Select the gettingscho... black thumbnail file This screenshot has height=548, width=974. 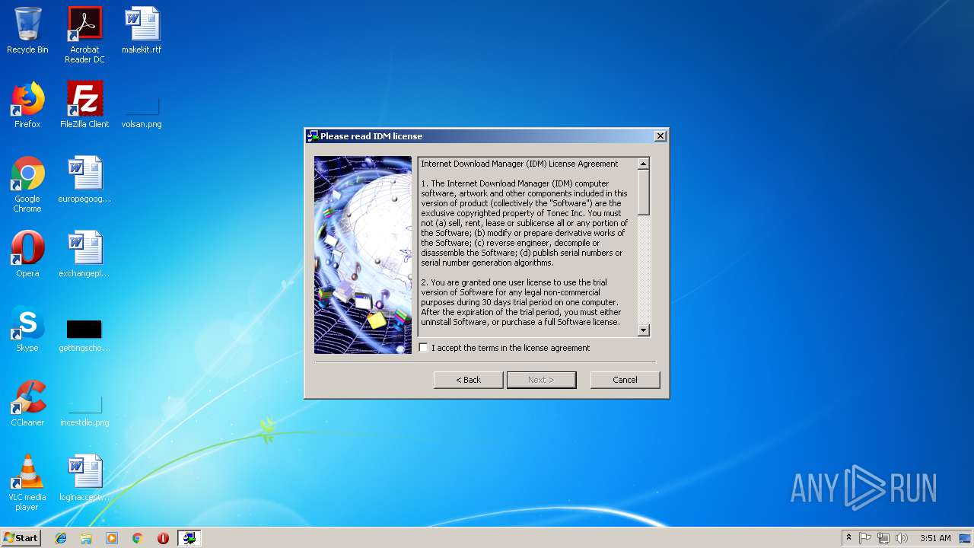tap(84, 336)
